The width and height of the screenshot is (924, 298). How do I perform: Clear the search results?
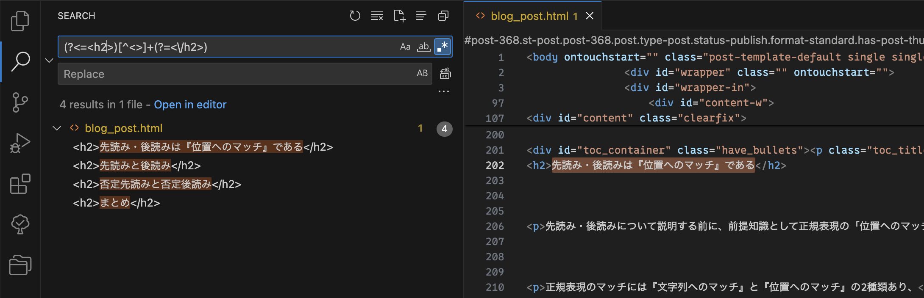377,16
